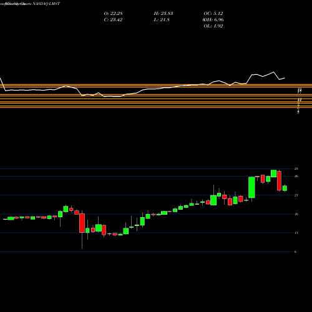Click the 26 price axis label
This screenshot has width=312, height=312.
click(296, 176)
